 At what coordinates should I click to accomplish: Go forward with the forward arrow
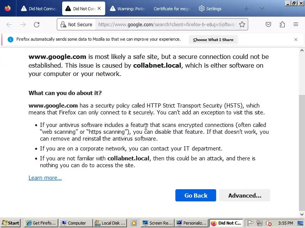click(x=23, y=24)
